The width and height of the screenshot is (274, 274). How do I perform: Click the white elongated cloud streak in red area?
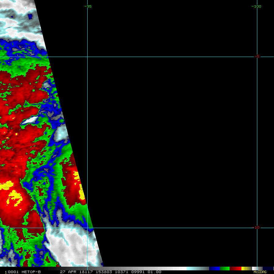click(30, 120)
